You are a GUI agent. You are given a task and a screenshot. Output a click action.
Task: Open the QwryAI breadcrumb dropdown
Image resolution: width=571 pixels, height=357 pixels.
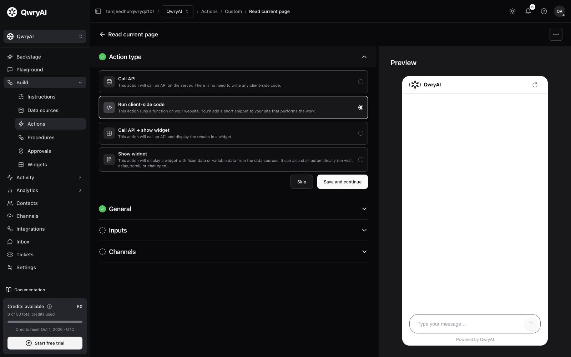click(178, 11)
